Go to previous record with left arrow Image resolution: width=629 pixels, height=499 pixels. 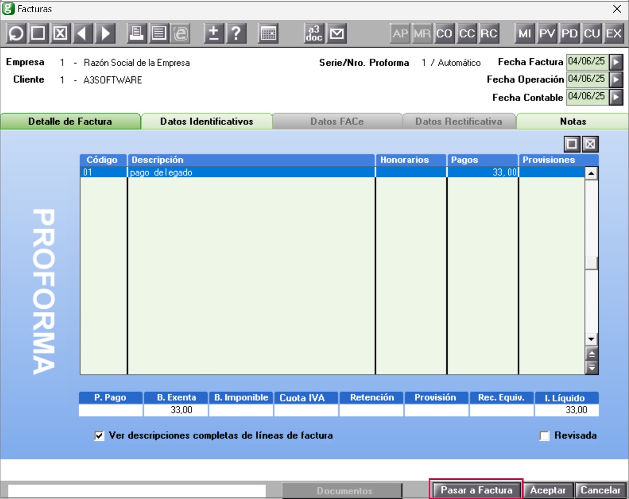83,33
